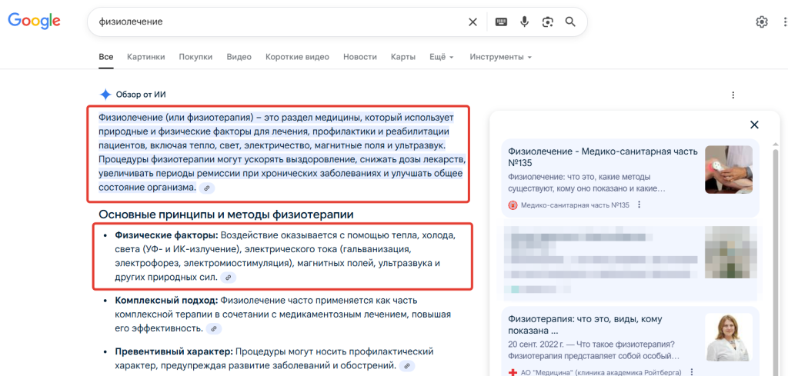Start voice search with the microphone icon
Viewport: 788px width, 376px height.
525,22
